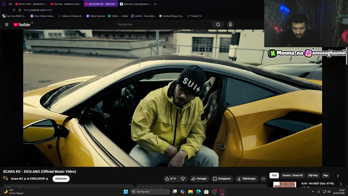Viewport: 348px width, 196px height.
Task: Open the 4LFA - NO BEEF thumbnail
Action: pyautogui.click(x=285, y=185)
